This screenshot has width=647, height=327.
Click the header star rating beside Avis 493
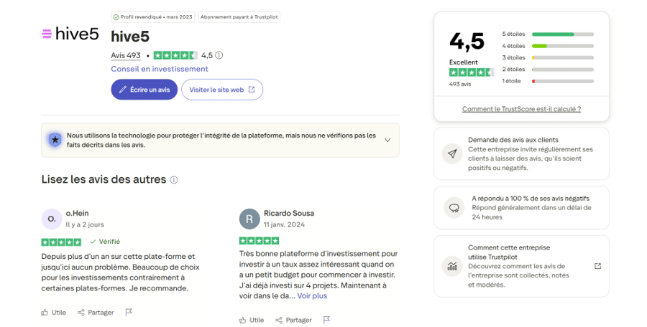coord(175,55)
